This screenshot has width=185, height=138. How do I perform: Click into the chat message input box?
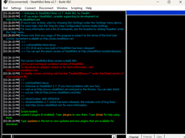(x=62, y=137)
